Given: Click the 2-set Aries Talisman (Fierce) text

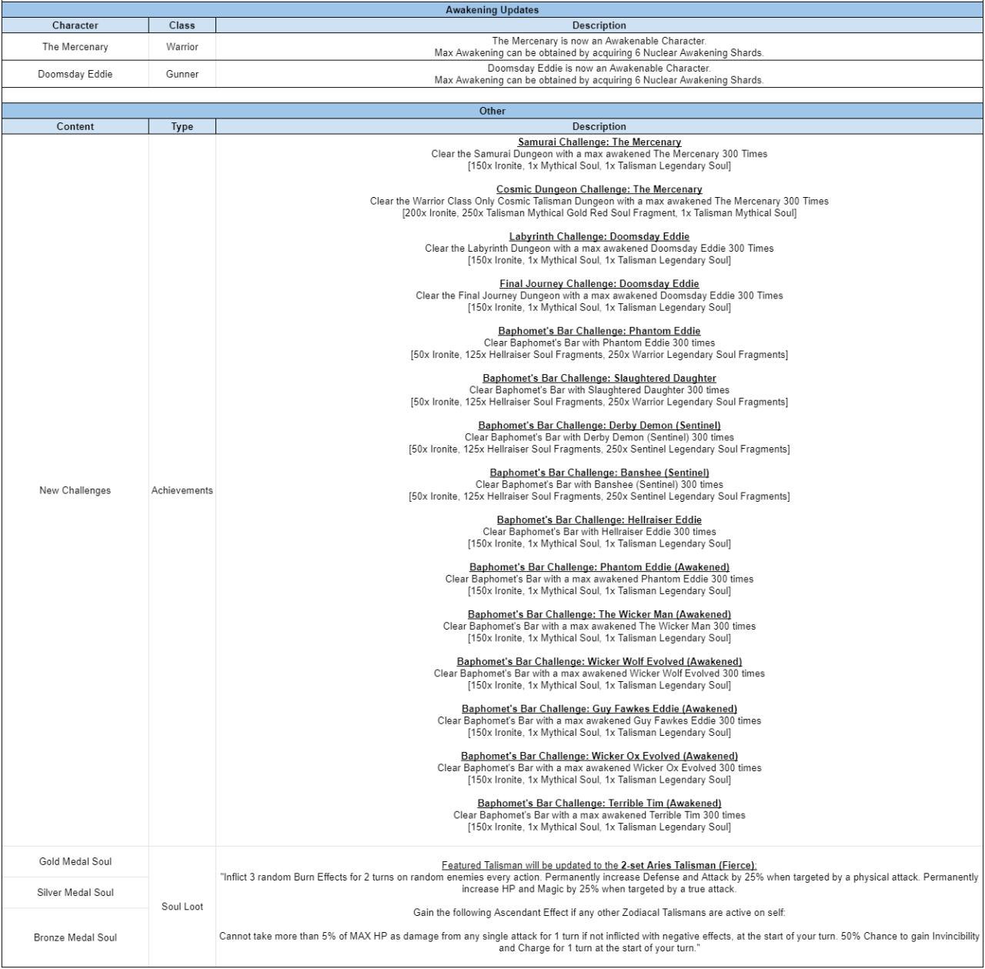Looking at the screenshot, I should point(688,865).
